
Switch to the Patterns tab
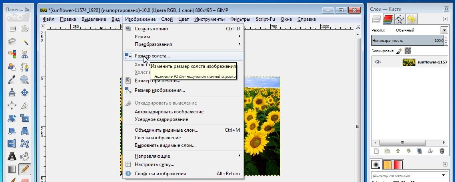pos(387,164)
